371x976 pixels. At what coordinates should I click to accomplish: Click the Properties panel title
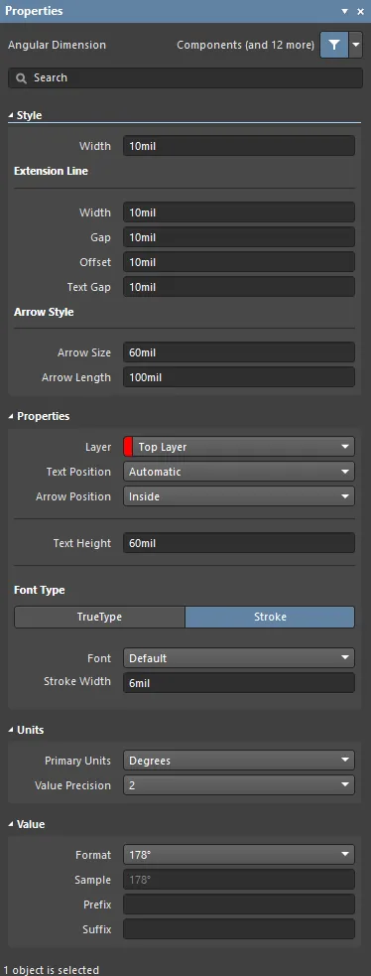tap(34, 11)
